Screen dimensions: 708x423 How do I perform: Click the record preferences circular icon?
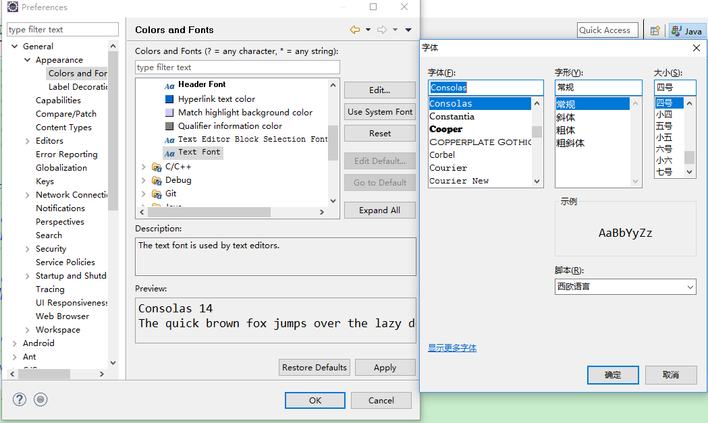pos(40,399)
